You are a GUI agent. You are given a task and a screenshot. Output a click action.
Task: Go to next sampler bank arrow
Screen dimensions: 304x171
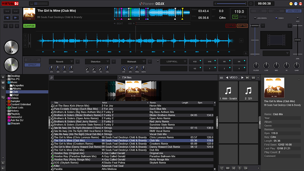click(242, 78)
